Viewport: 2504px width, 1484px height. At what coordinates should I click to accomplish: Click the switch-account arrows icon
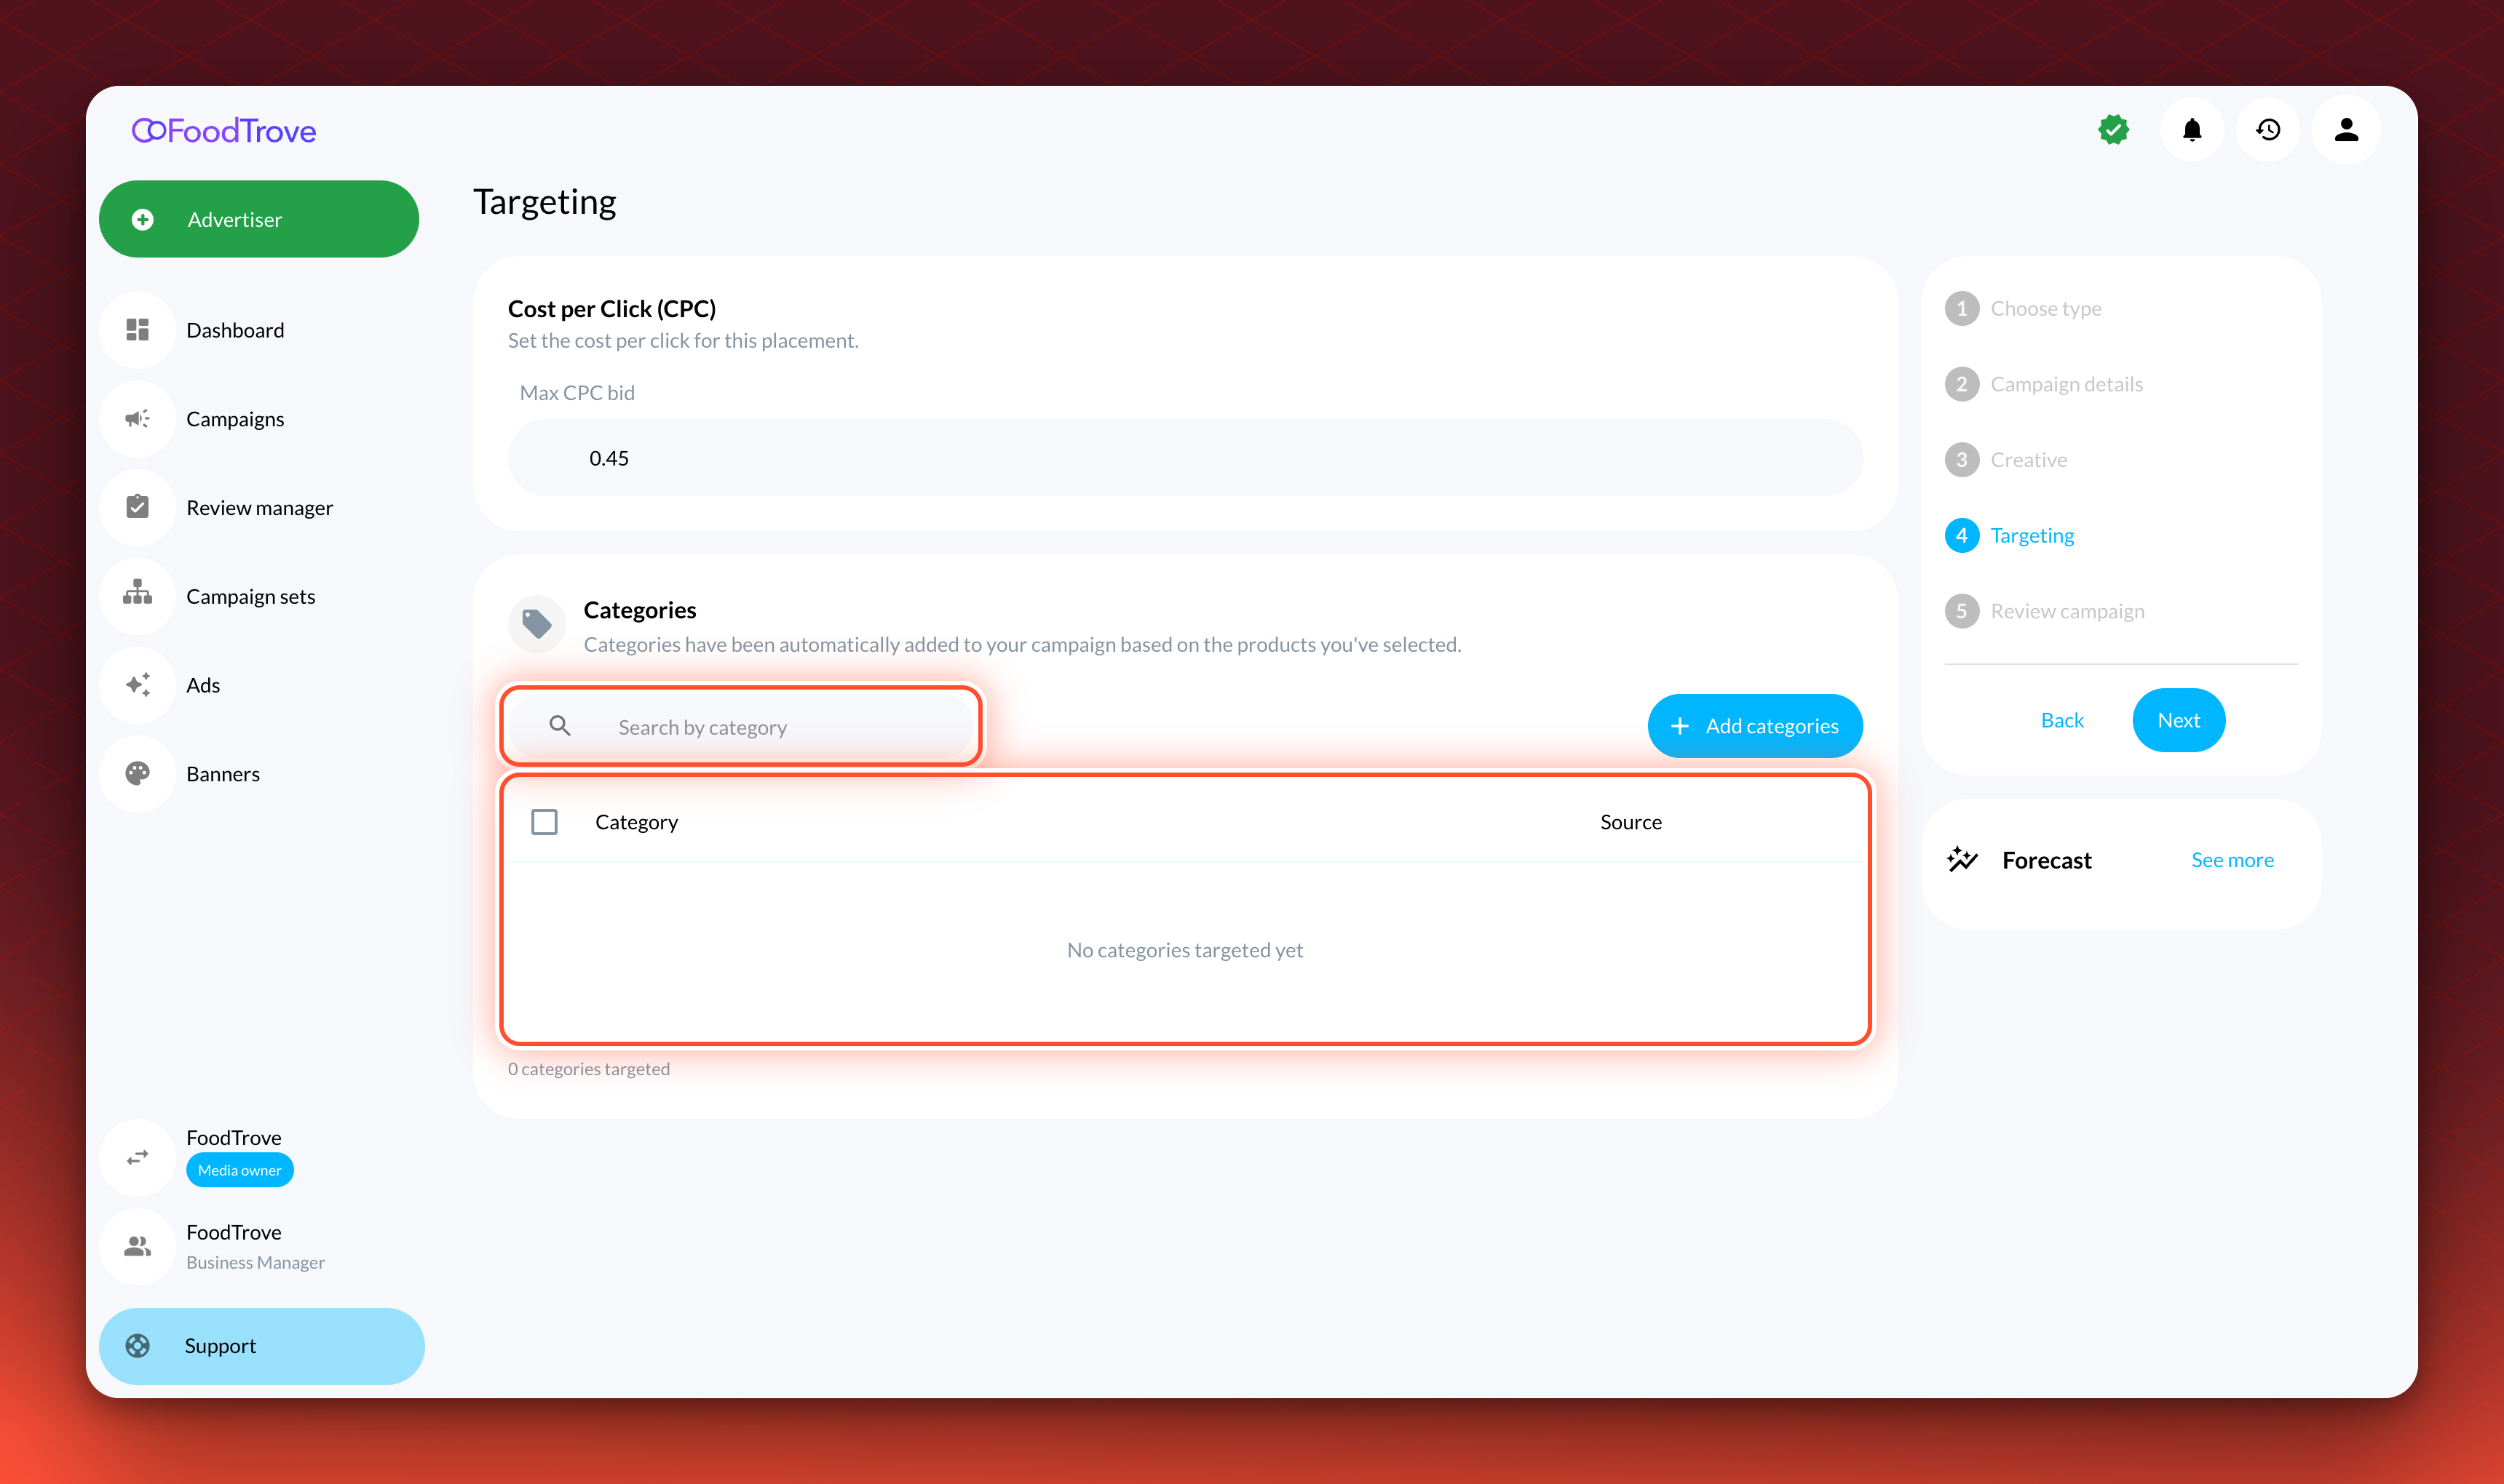click(138, 1158)
